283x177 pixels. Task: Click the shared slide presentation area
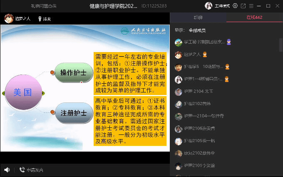(x=85, y=88)
